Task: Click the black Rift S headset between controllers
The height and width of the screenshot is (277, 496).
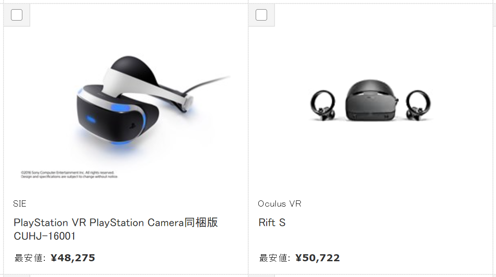Action: (371, 100)
